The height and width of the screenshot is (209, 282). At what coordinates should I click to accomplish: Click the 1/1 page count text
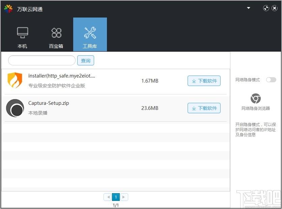[x=116, y=205]
